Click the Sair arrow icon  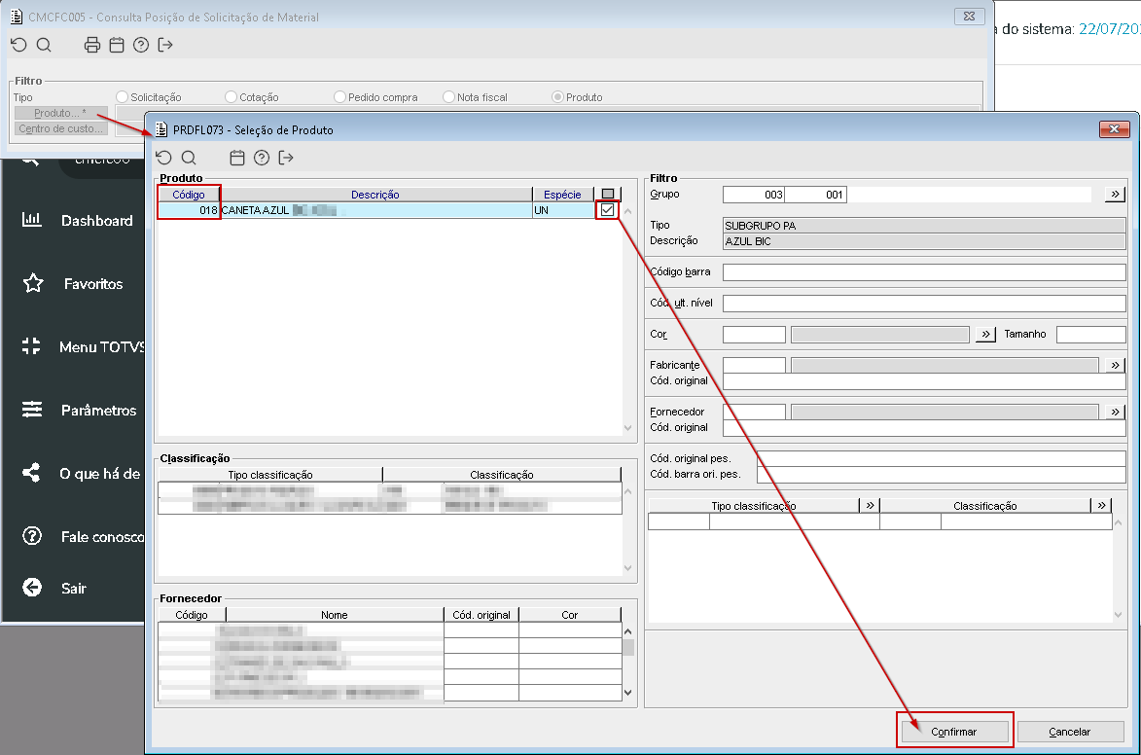pyautogui.click(x=32, y=587)
